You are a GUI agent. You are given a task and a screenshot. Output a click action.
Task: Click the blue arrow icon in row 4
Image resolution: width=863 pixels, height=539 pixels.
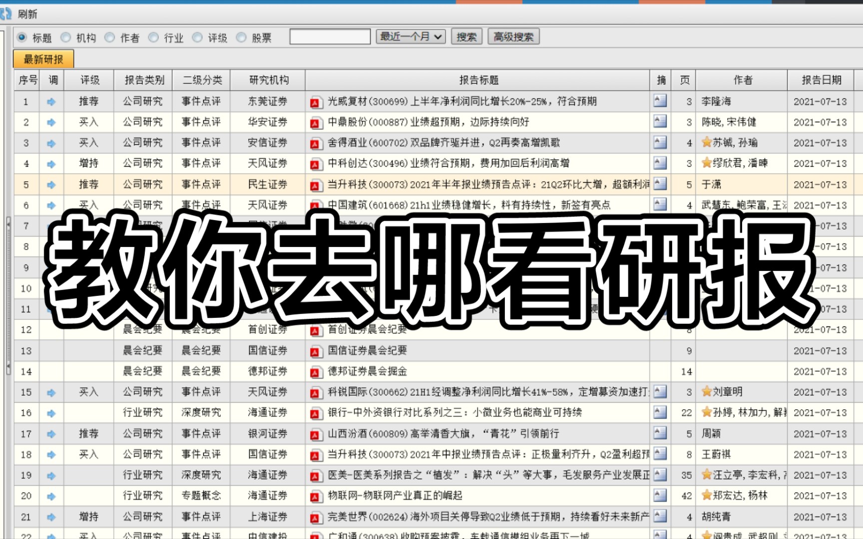[x=51, y=164]
